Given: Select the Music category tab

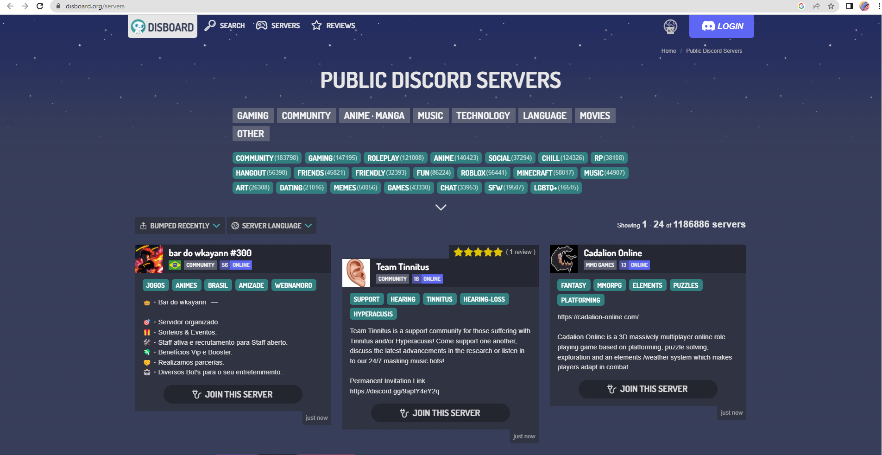Looking at the screenshot, I should pos(430,116).
